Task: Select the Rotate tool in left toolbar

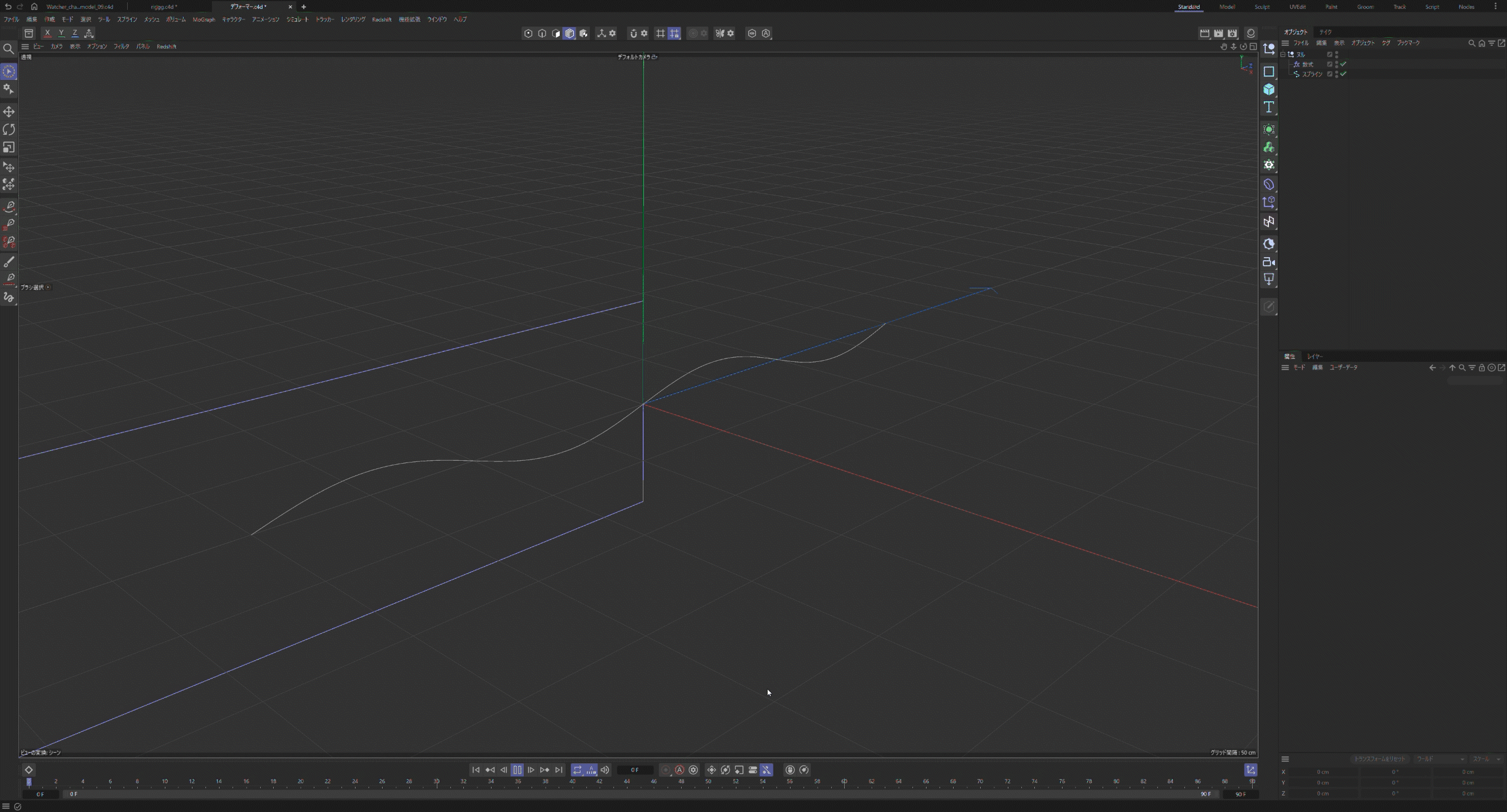Action: pos(9,129)
